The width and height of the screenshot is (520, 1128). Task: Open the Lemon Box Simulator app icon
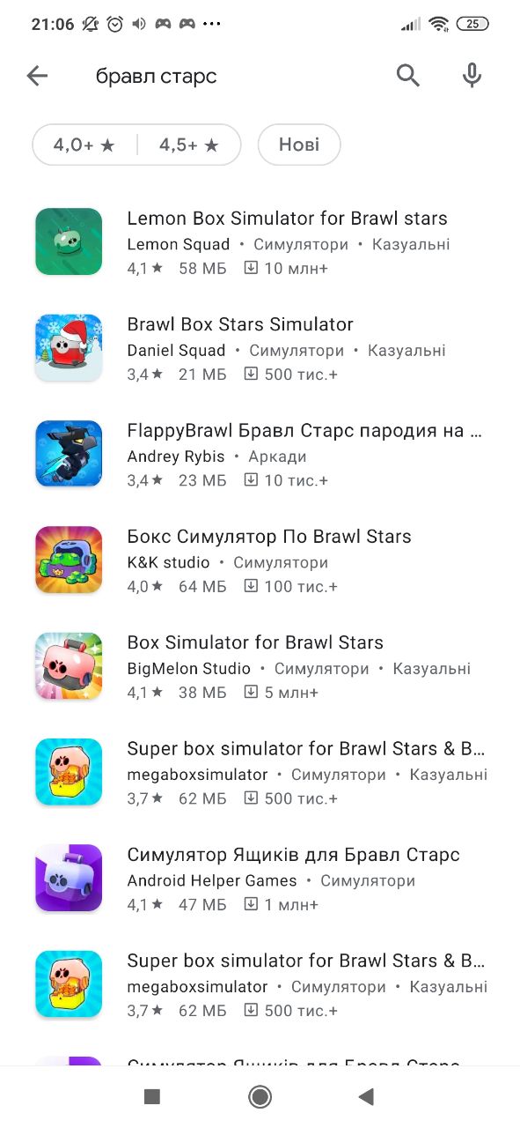coord(69,241)
